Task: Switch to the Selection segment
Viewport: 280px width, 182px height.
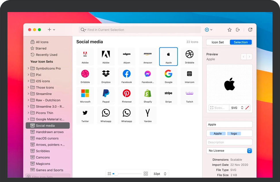Action: (241, 42)
